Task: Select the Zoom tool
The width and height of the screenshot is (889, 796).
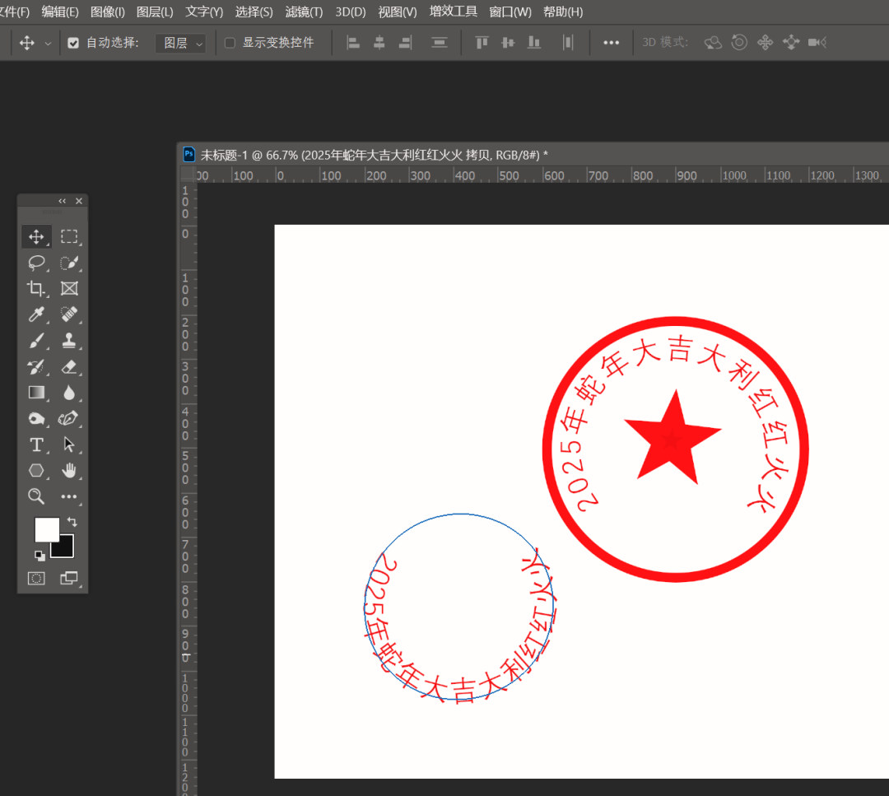Action: 36,496
